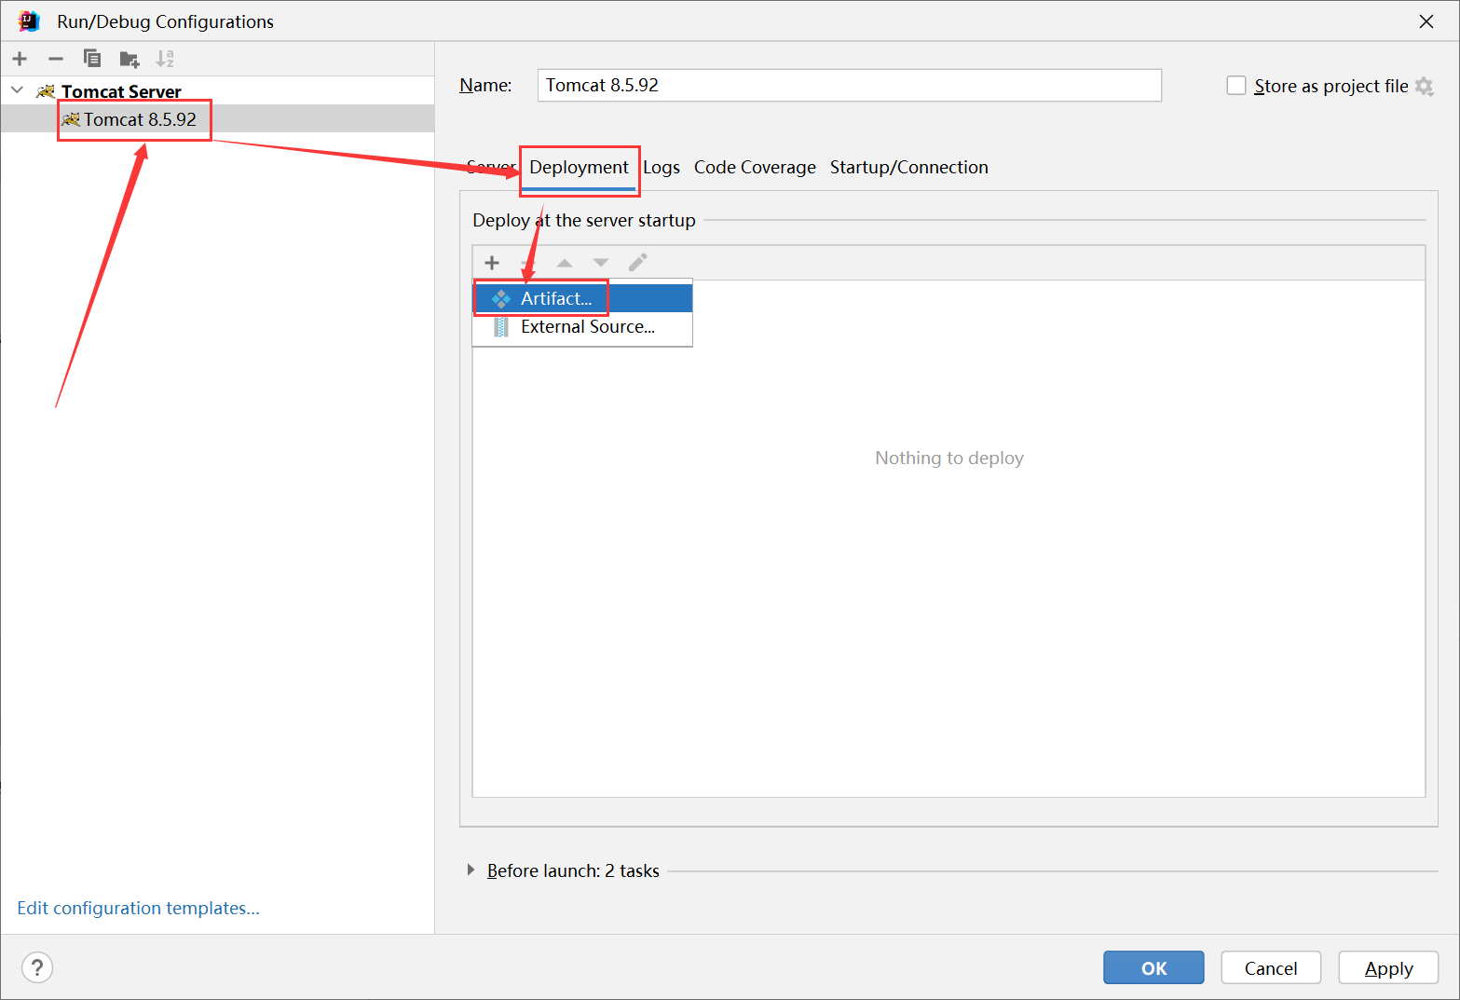Screen dimensions: 1460x1000
Task: Enable Store as project file
Action: (1236, 86)
